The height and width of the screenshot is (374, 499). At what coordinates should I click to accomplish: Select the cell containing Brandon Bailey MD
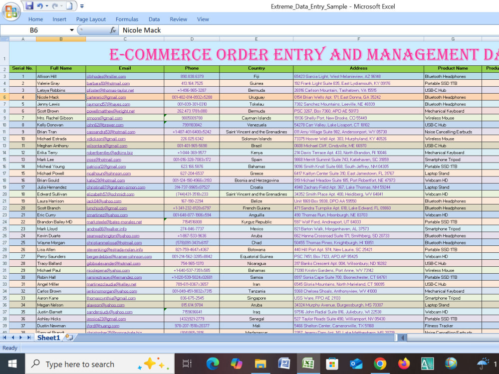(x=61, y=222)
